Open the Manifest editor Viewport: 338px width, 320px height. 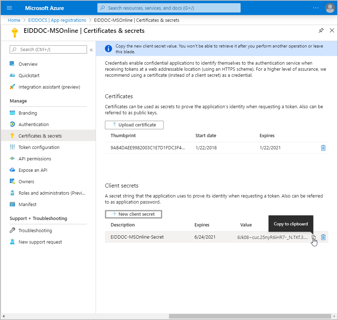point(28,205)
